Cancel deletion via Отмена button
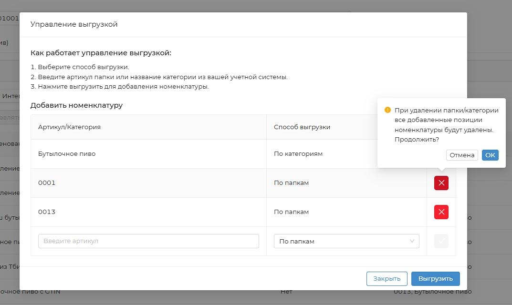Image resolution: width=512 pixels, height=305 pixels. click(x=462, y=155)
